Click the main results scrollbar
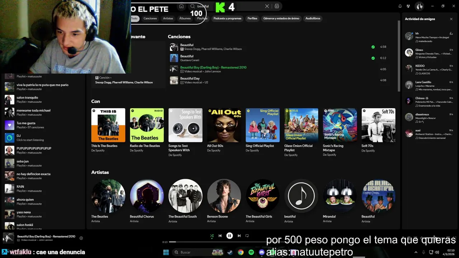 (x=399, y=56)
